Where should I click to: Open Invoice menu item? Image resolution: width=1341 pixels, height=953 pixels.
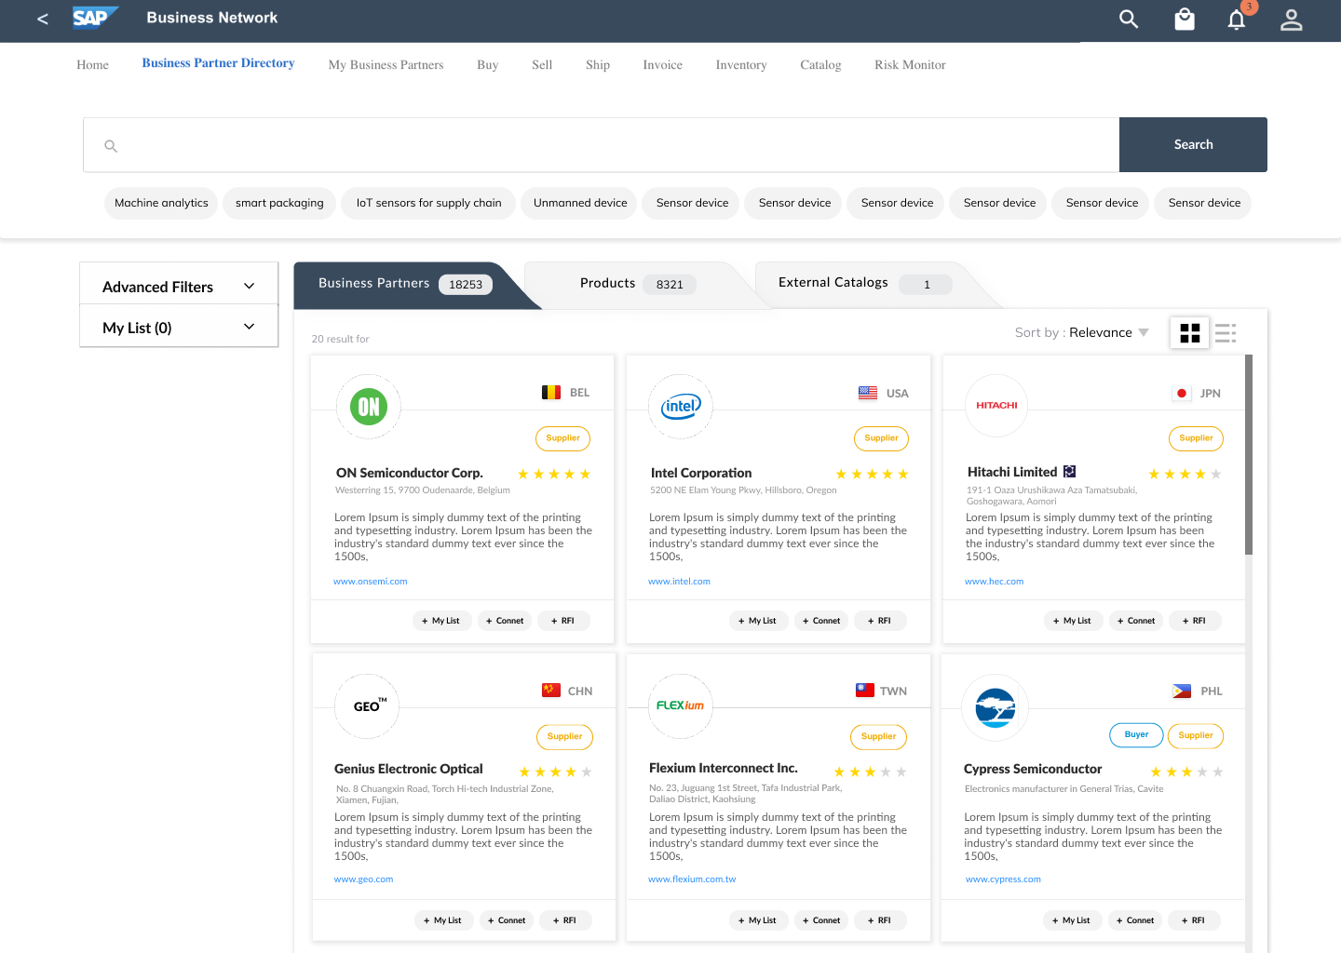click(x=662, y=65)
